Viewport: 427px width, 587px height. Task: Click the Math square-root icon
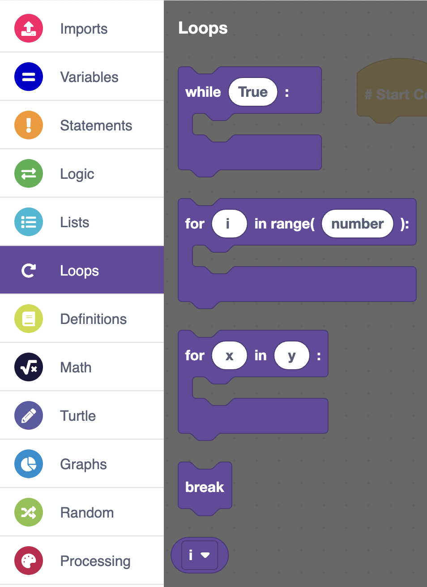[29, 367]
